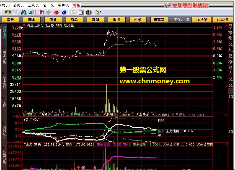Open the binoculars search tool

point(24,12)
